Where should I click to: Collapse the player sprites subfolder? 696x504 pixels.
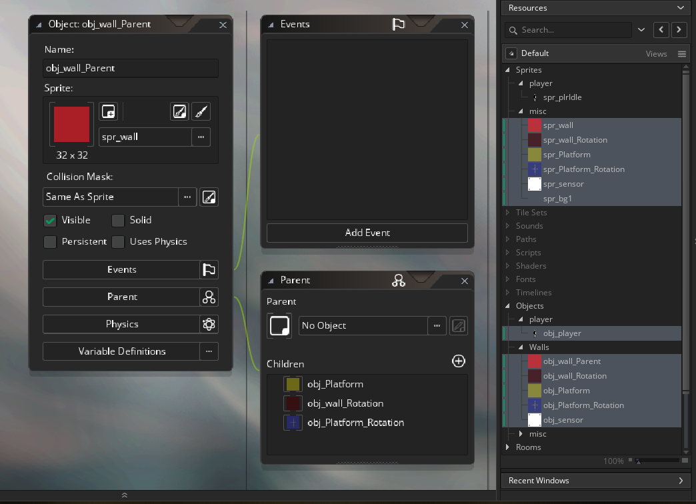click(x=521, y=83)
